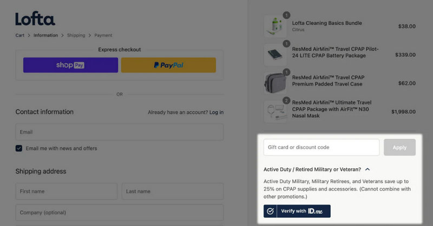Image resolution: width=433 pixels, height=226 pixels.
Task: Collapse the Active Duty / Military chevron
Action: 368,169
